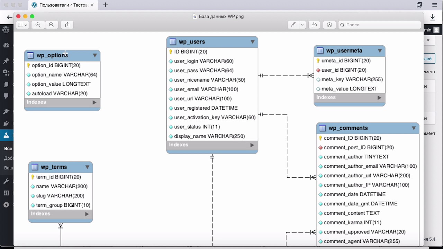
Task: Select the wp_users table title
Action: coord(192,42)
